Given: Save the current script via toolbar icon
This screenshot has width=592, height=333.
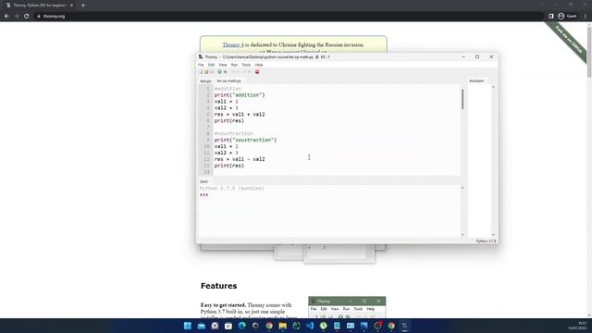Looking at the screenshot, I should coord(212,72).
